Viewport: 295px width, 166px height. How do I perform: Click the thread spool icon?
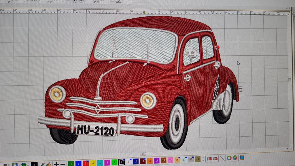(x=242, y=158)
